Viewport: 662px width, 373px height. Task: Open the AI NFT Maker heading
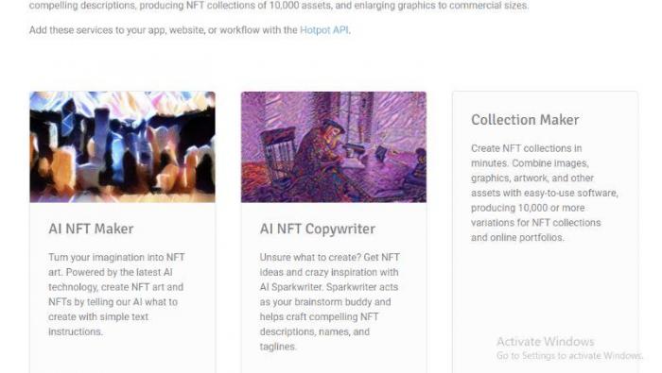point(91,229)
